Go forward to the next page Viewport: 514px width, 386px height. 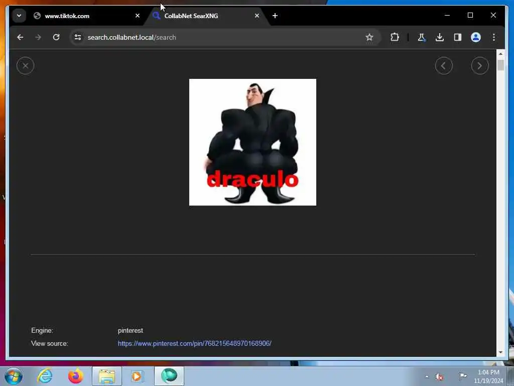click(x=38, y=37)
